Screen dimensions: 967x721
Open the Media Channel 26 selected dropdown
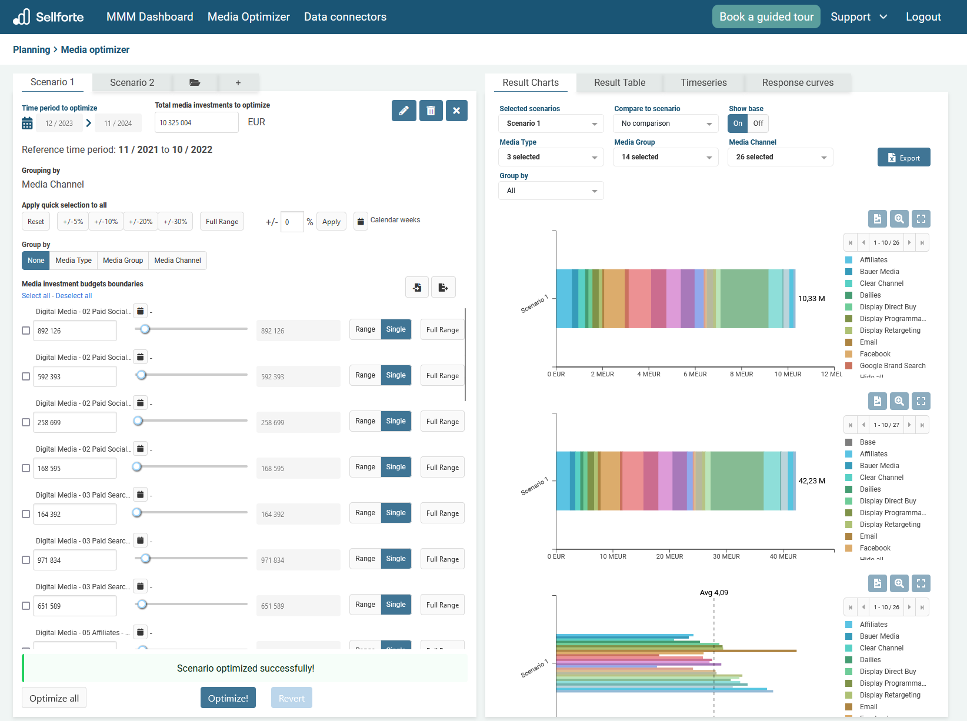coord(780,157)
